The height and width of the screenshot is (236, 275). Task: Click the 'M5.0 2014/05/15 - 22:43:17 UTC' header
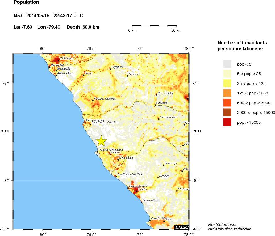click(x=48, y=16)
